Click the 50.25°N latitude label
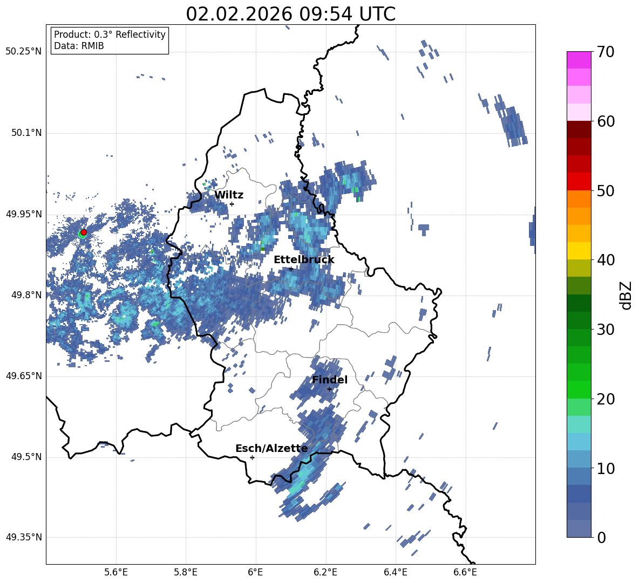Viewport: 639px width, 583px height. [24, 52]
